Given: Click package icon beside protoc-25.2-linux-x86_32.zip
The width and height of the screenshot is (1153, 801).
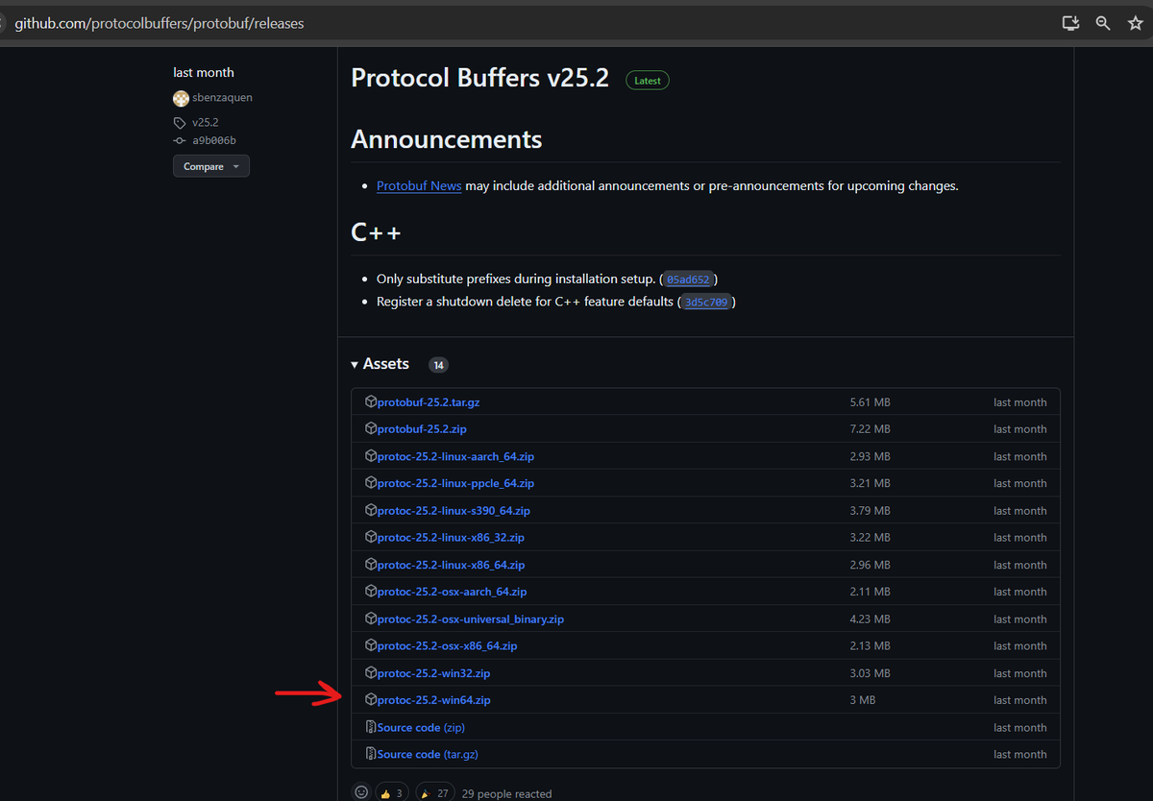Looking at the screenshot, I should (371, 537).
